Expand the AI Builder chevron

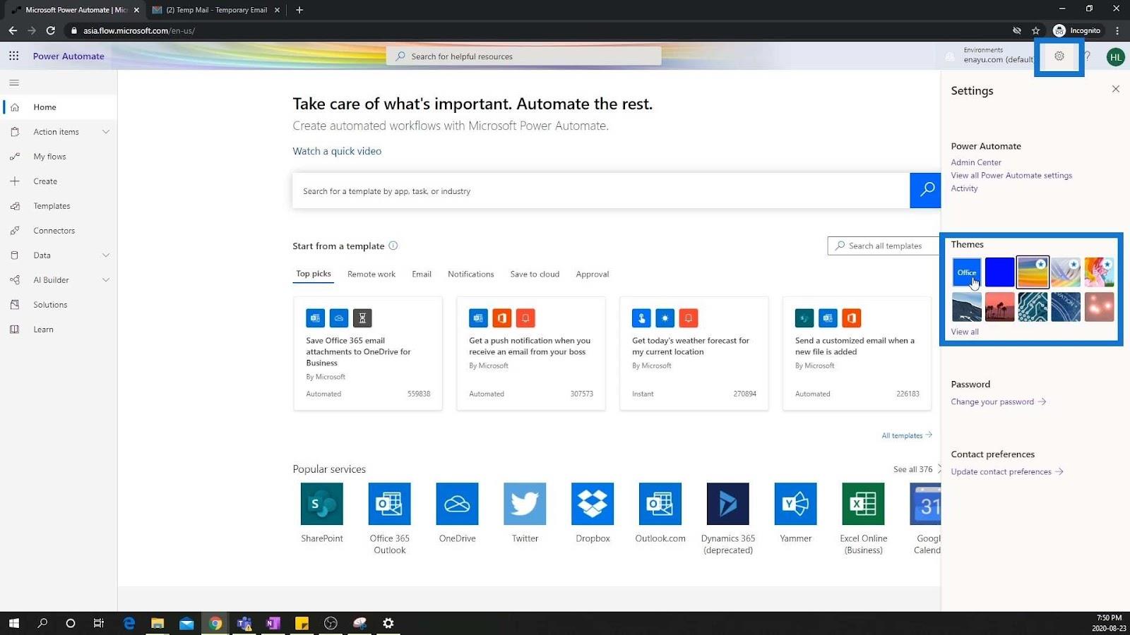pyautogui.click(x=106, y=280)
